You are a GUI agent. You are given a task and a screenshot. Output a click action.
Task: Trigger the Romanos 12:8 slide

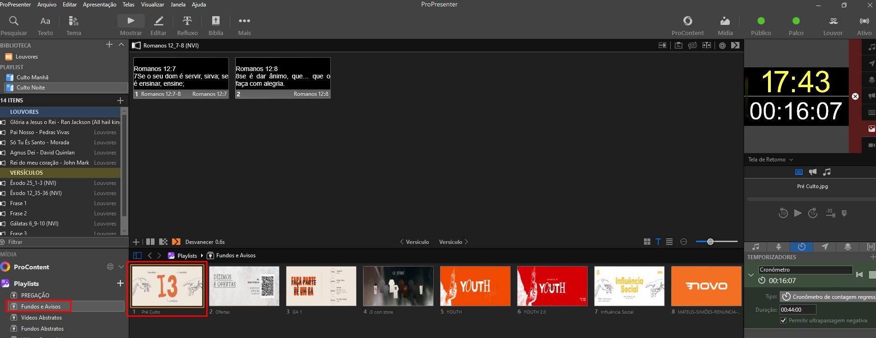pyautogui.click(x=283, y=78)
